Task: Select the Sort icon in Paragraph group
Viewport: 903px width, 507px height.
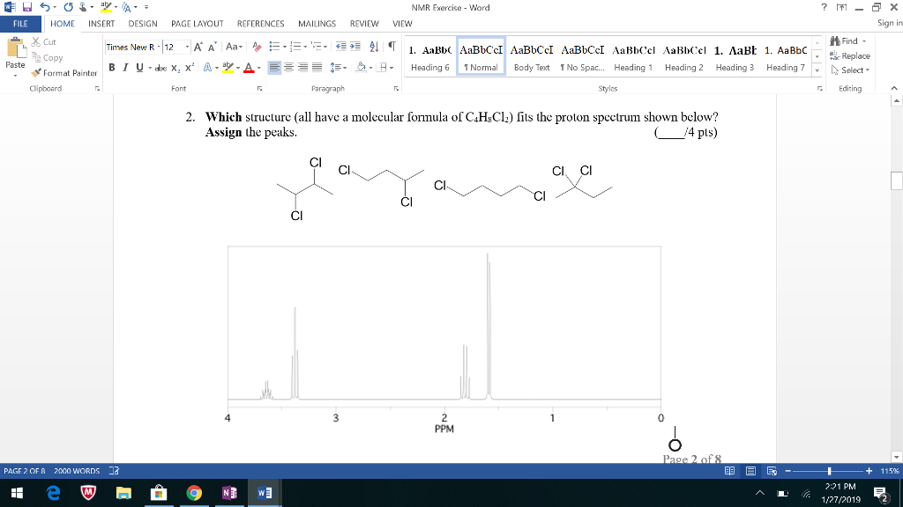Action: pyautogui.click(x=374, y=47)
